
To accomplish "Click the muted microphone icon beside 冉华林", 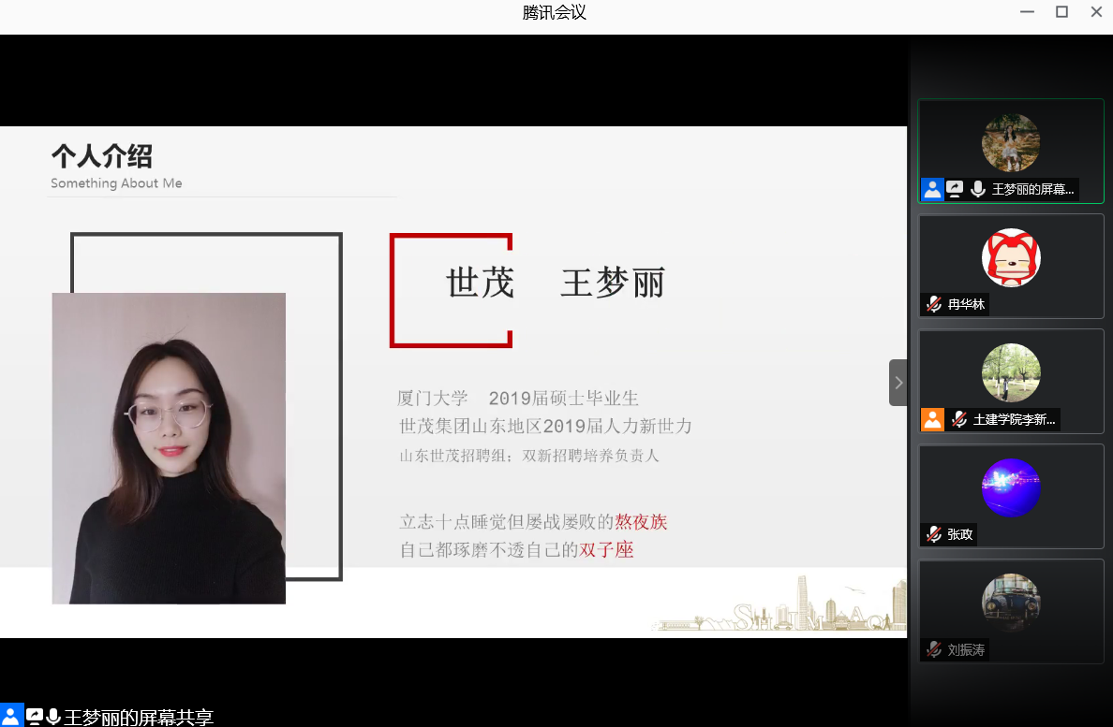I will click(933, 304).
